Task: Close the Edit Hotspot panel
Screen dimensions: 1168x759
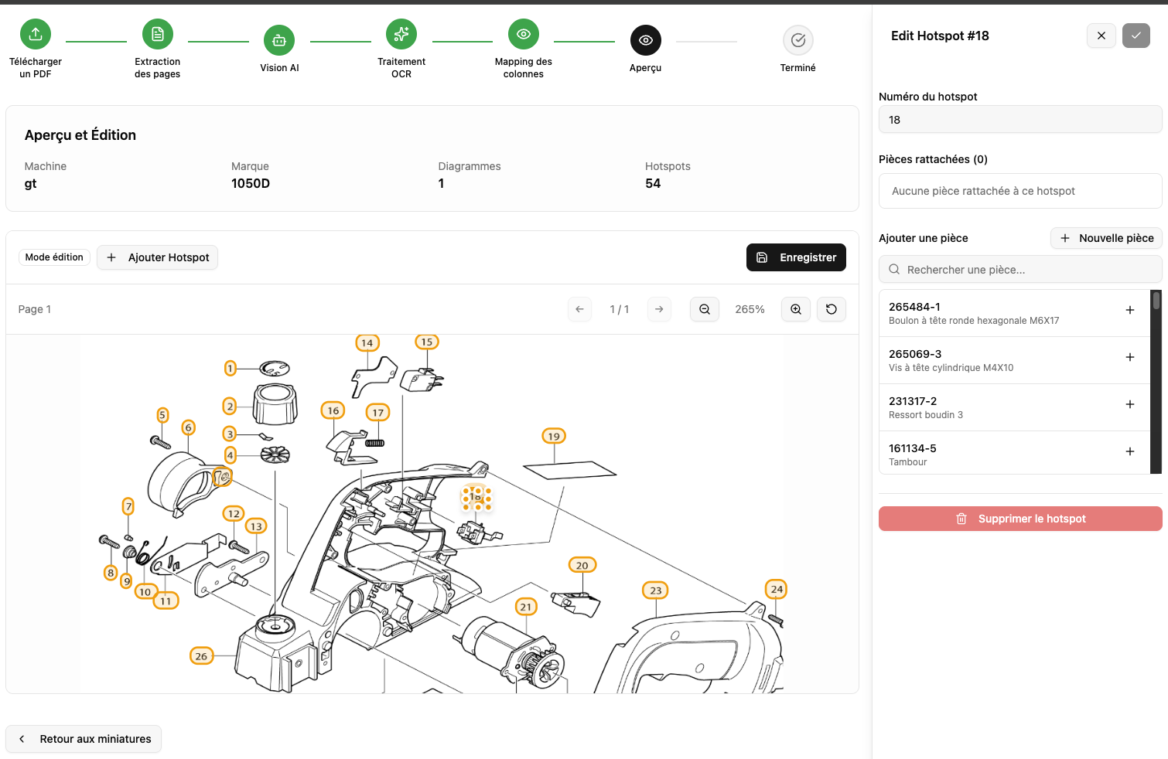Action: tap(1101, 36)
